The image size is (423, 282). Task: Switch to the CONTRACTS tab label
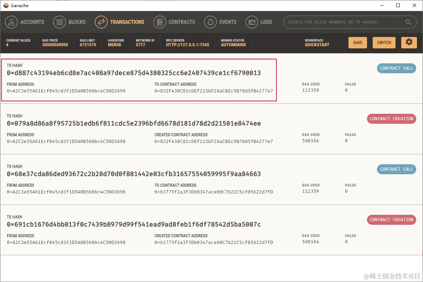pos(182,22)
